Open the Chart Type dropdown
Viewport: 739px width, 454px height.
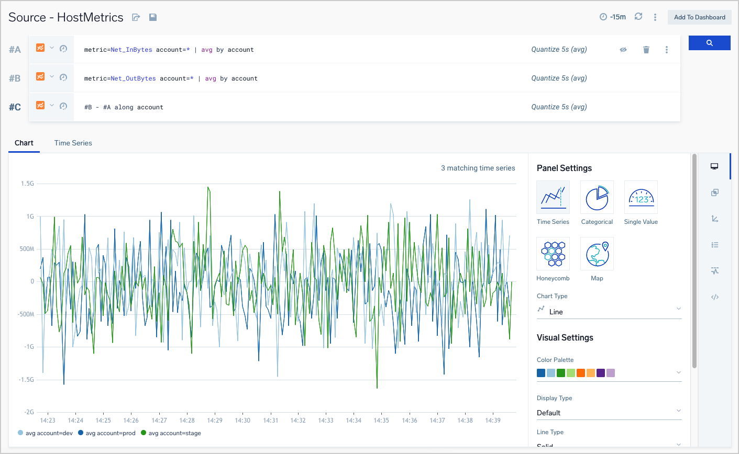coord(609,311)
